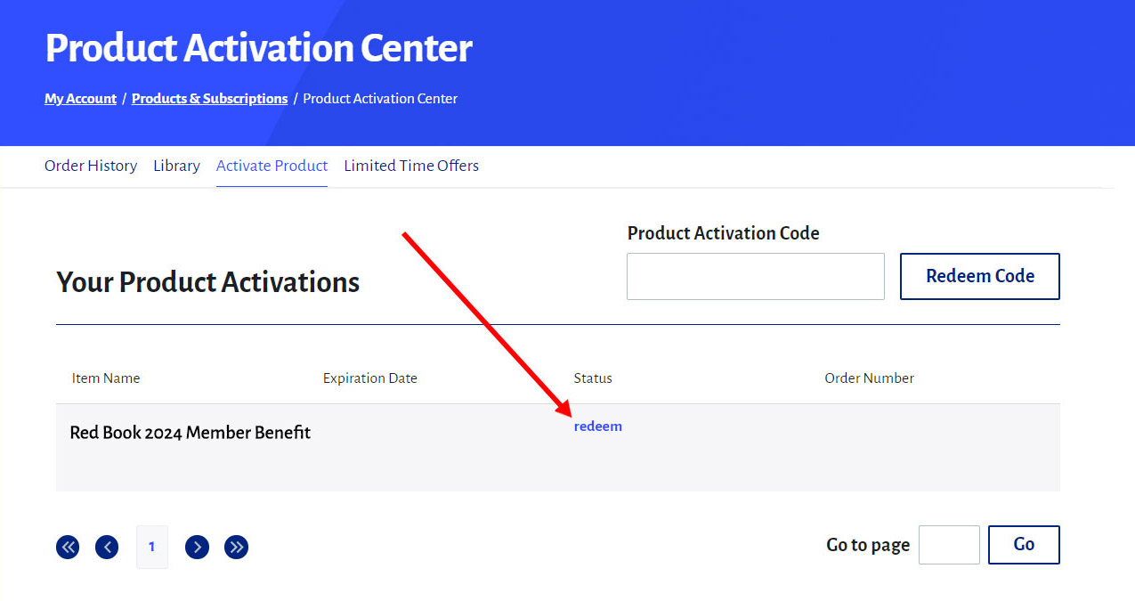Click the Go to page number box
Viewport: 1135px width, 601px height.
tap(949, 545)
